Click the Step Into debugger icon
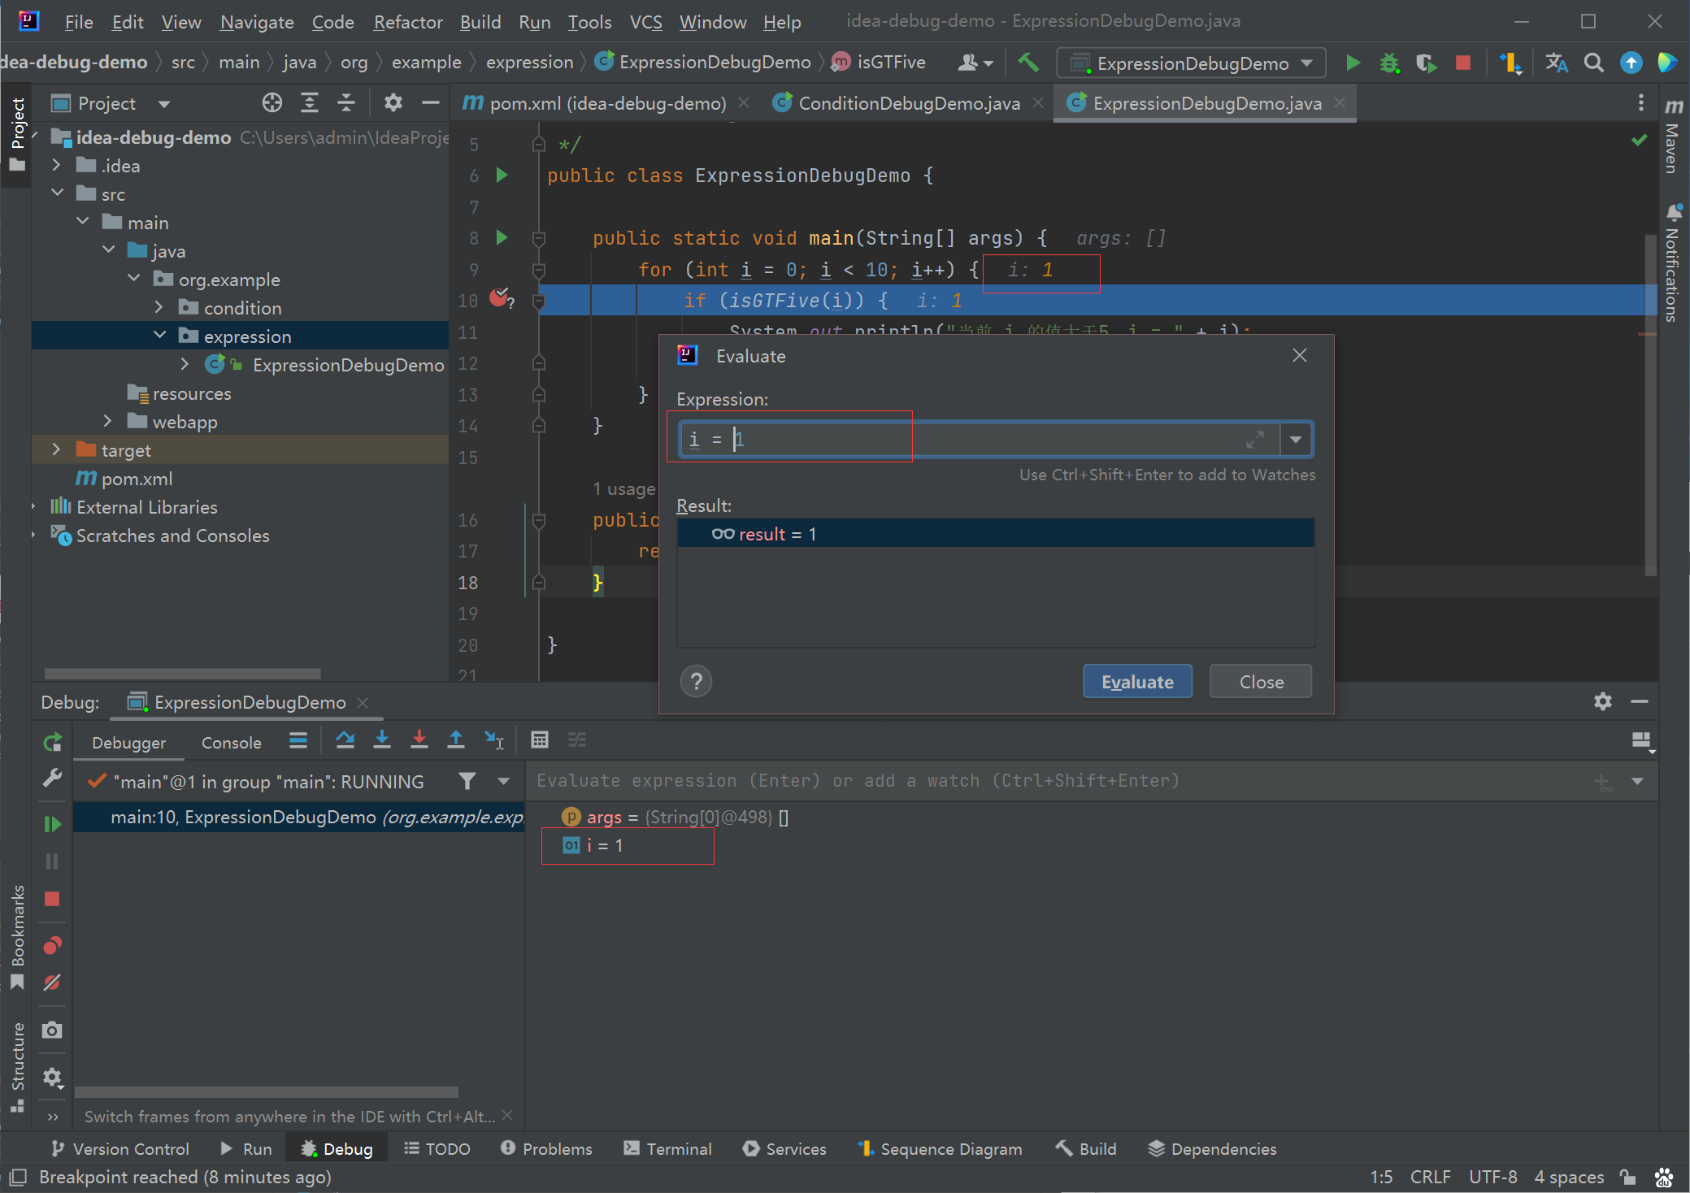1690x1193 pixels. point(382,740)
